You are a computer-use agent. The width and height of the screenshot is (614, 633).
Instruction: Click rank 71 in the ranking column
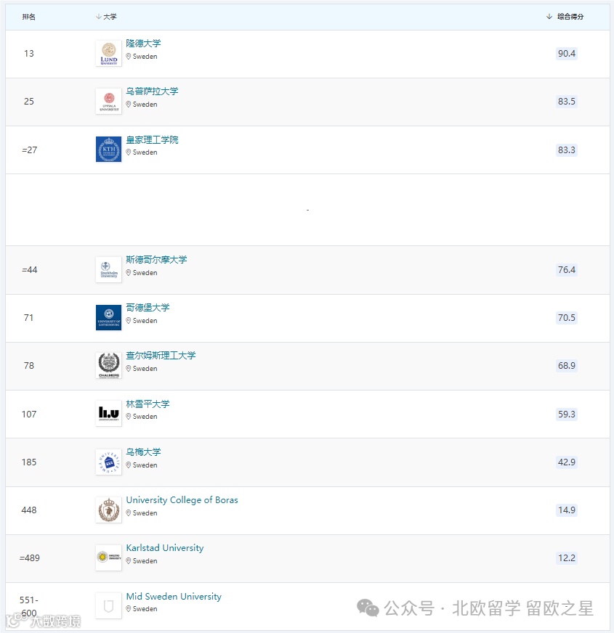click(28, 318)
